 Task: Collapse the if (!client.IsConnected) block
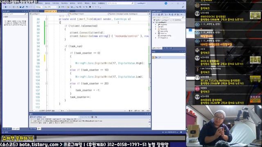point(47,26)
